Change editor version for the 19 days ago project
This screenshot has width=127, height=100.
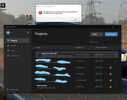click(106, 74)
